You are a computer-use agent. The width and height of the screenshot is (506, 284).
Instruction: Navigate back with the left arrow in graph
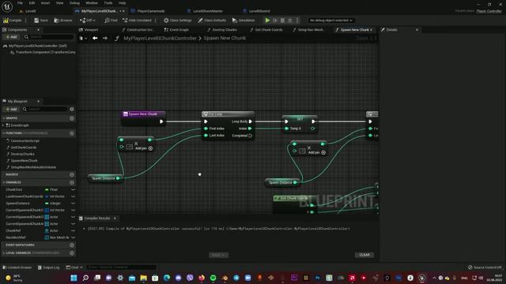[95, 38]
